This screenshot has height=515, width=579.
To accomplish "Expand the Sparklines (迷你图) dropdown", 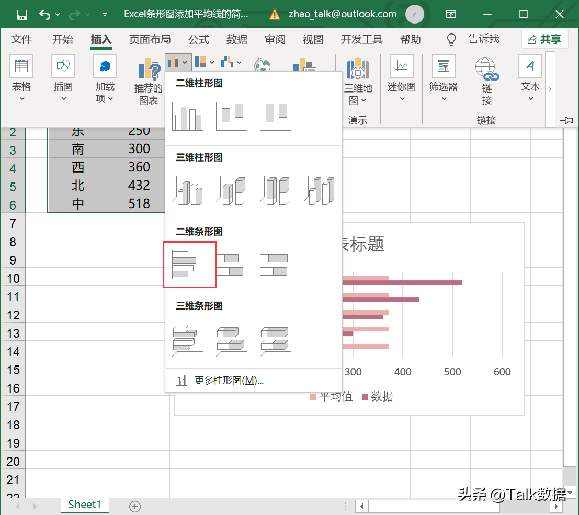I will [x=401, y=98].
